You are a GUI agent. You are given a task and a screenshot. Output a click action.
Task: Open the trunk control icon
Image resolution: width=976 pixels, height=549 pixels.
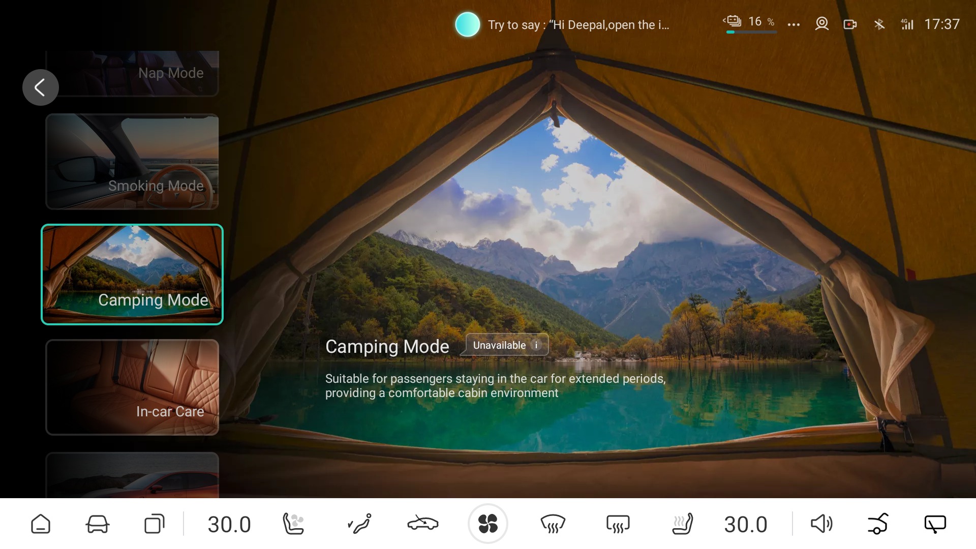pyautogui.click(x=878, y=524)
